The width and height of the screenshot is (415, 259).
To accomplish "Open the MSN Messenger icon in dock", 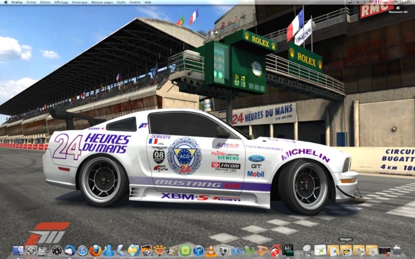I will click(108, 250).
